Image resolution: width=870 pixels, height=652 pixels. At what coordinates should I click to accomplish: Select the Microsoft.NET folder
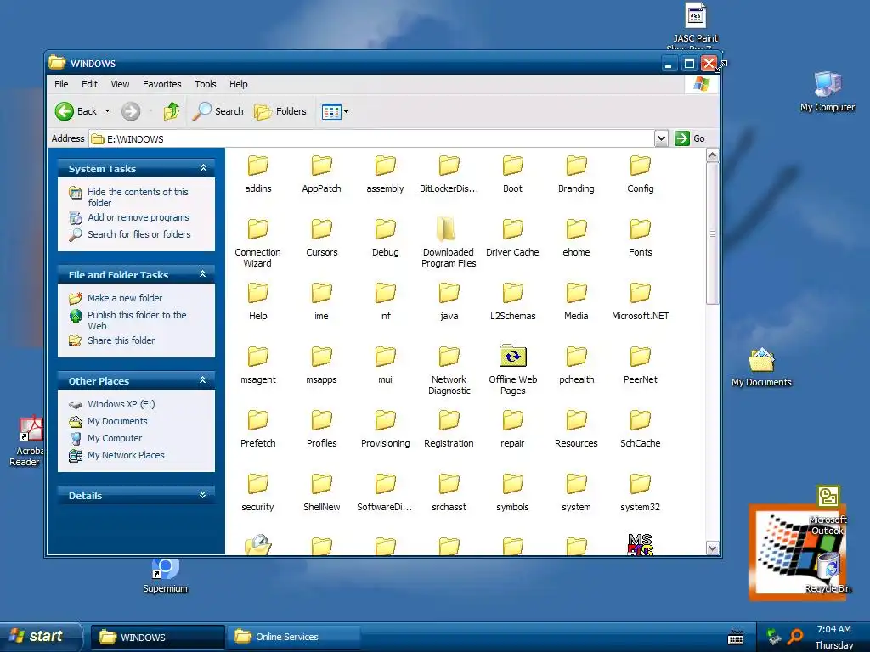(x=641, y=301)
